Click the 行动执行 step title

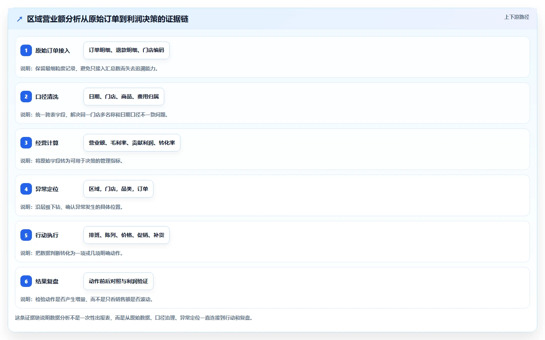[x=47, y=235]
